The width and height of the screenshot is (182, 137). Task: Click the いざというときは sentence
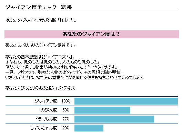tap(75, 78)
